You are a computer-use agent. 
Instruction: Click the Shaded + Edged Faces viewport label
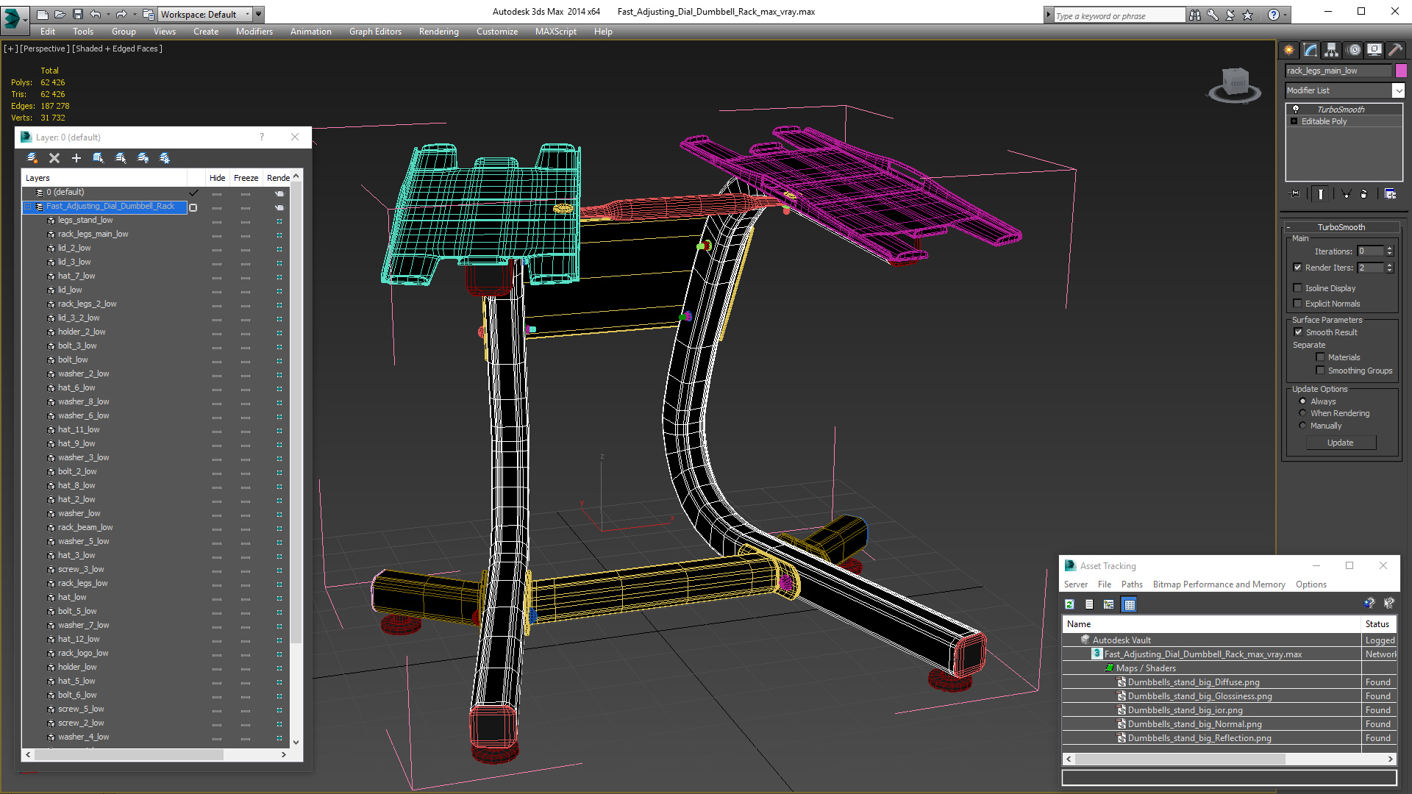point(117,49)
